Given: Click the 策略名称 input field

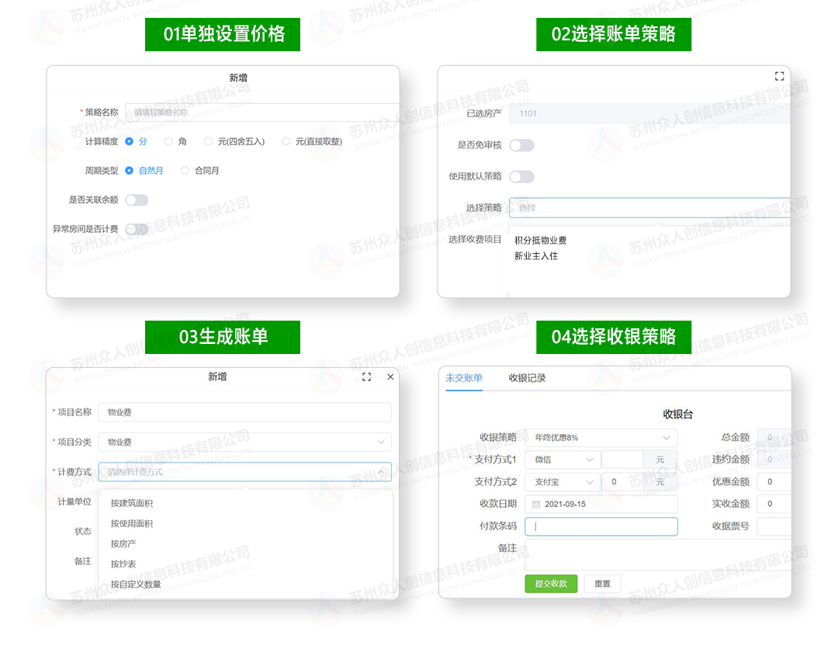Looking at the screenshot, I should point(261,113).
